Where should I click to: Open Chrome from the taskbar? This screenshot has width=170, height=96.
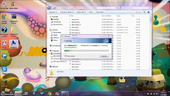(50, 94)
